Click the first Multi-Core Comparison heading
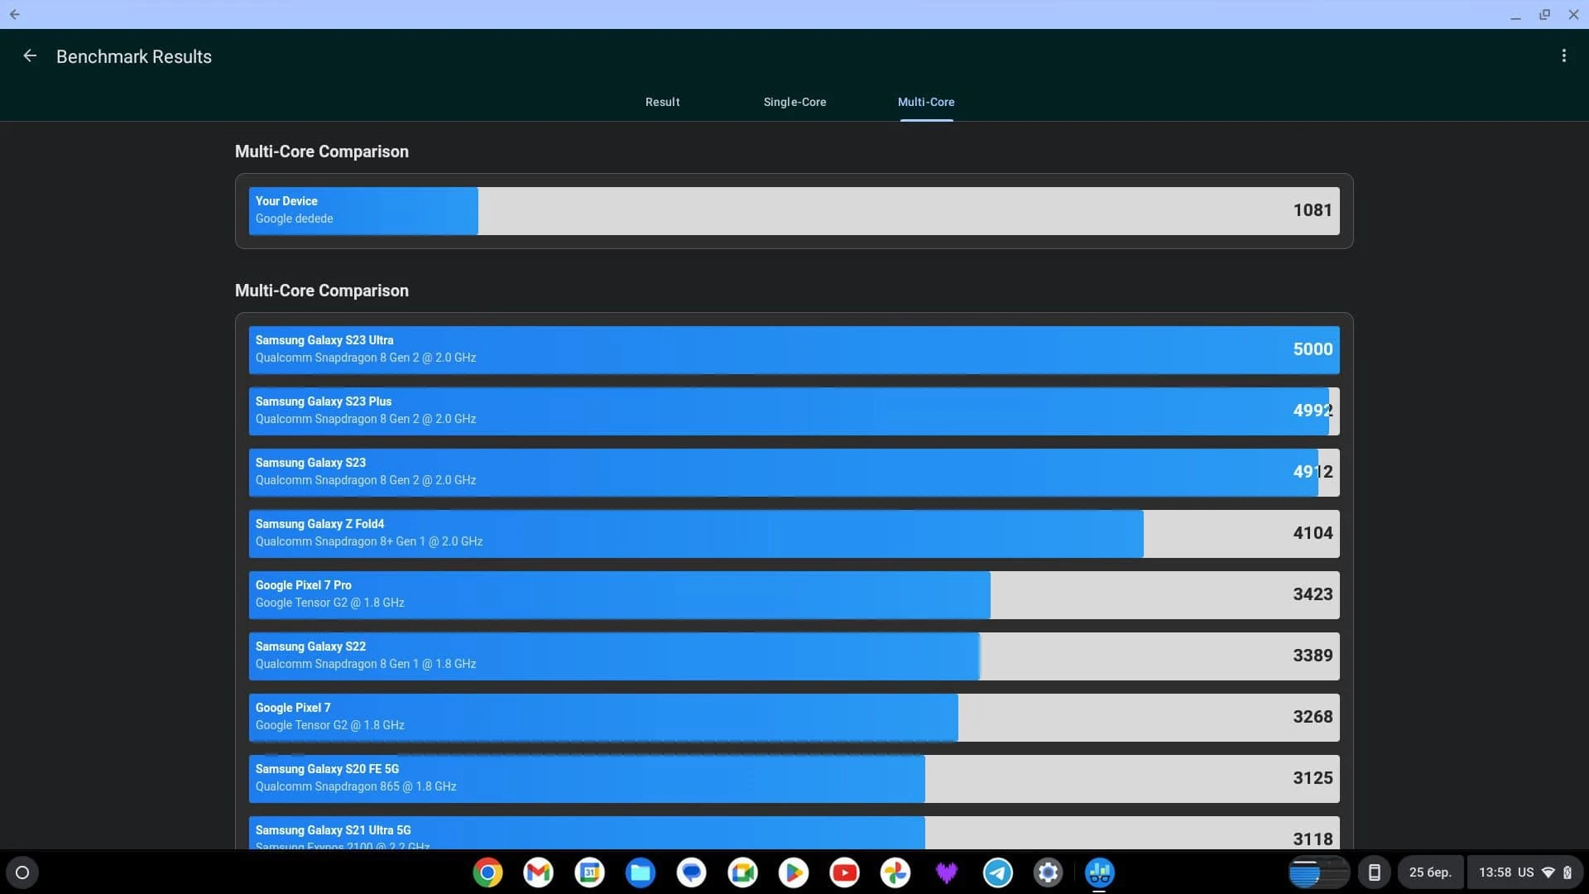 pos(322,151)
